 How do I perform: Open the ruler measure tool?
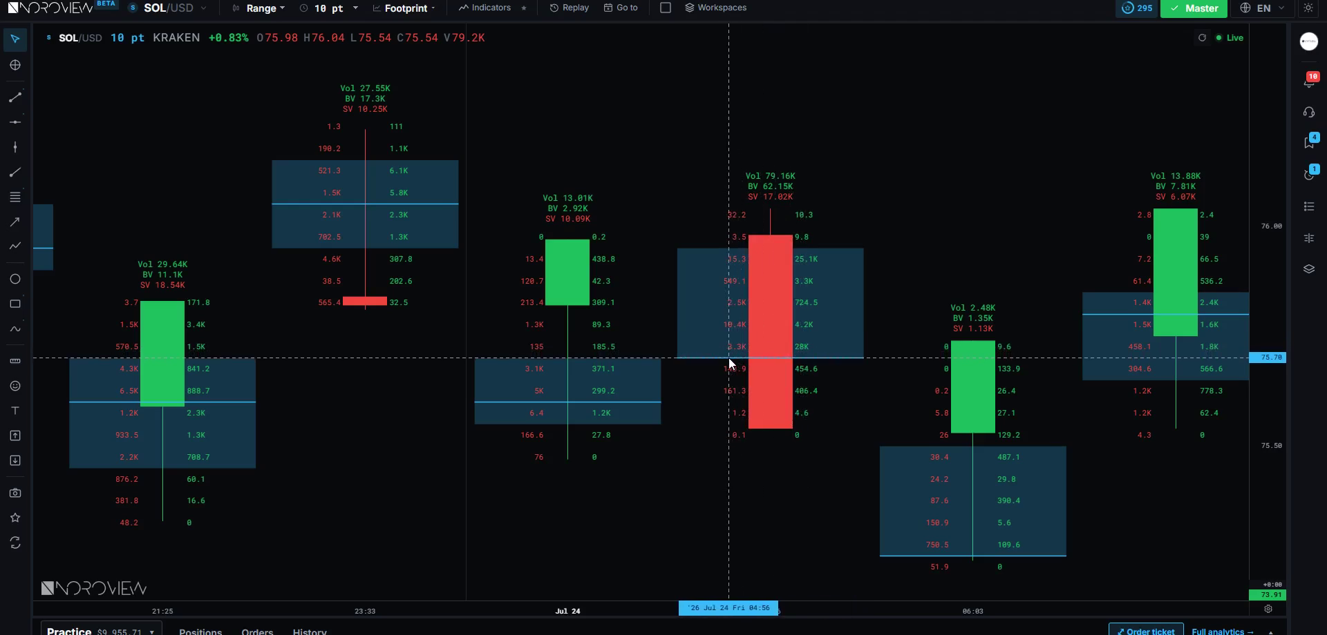[15, 361]
